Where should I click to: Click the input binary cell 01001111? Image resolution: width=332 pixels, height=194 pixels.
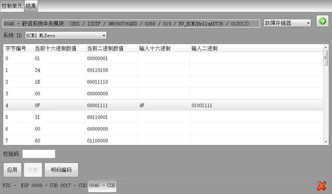[x=202, y=105]
